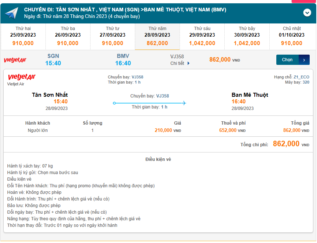Viewport: 317px width, 243px height.
Task: Click the Tổng chi phí total amount
Action: (286, 144)
